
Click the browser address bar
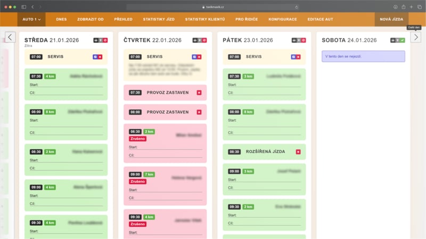[x=213, y=7]
